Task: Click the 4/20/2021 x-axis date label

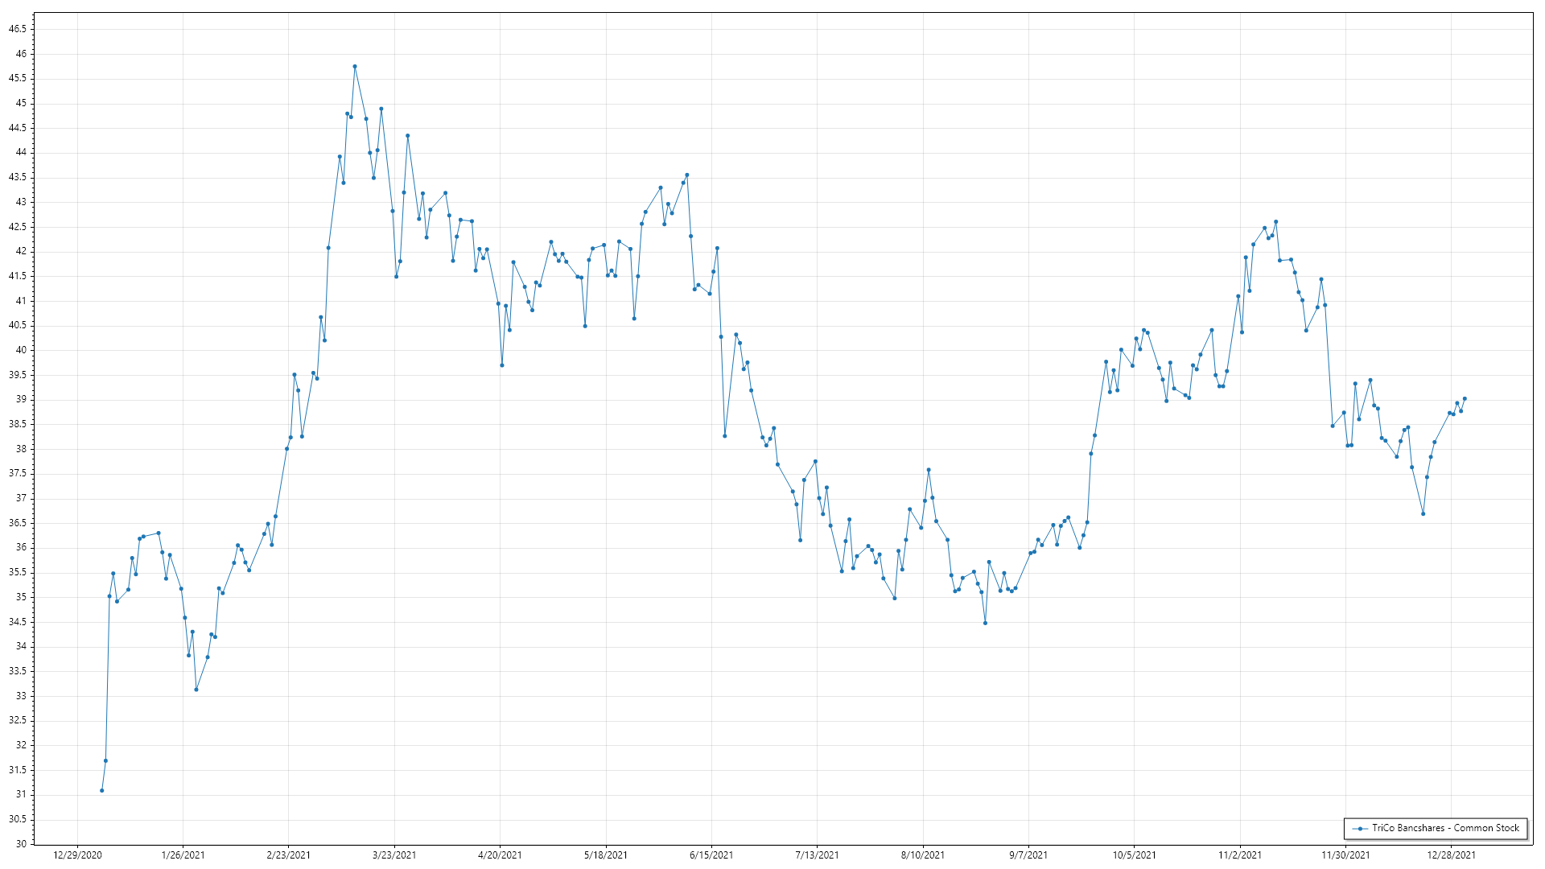Action: [500, 855]
